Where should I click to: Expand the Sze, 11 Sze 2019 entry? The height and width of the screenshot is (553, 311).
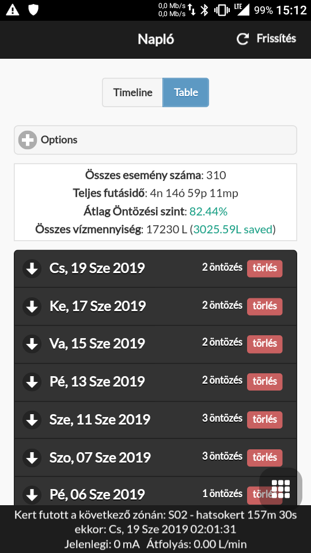[x=155, y=420]
